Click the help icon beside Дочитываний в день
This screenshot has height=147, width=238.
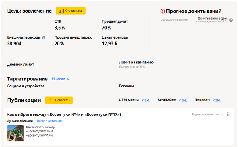[231, 20]
